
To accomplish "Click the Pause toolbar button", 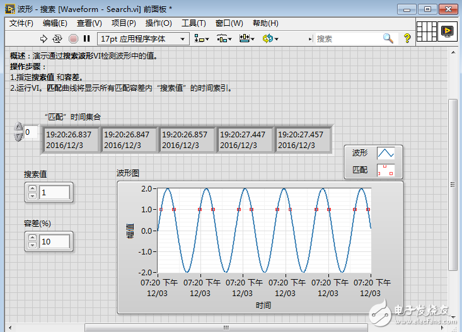I will click(87, 39).
